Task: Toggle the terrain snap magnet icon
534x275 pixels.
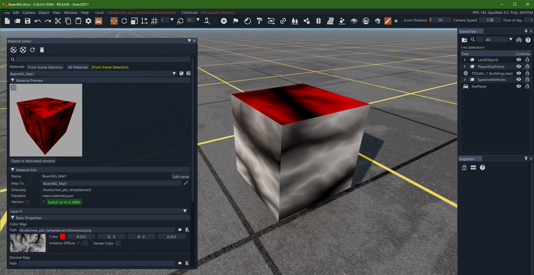Action: click(207, 21)
